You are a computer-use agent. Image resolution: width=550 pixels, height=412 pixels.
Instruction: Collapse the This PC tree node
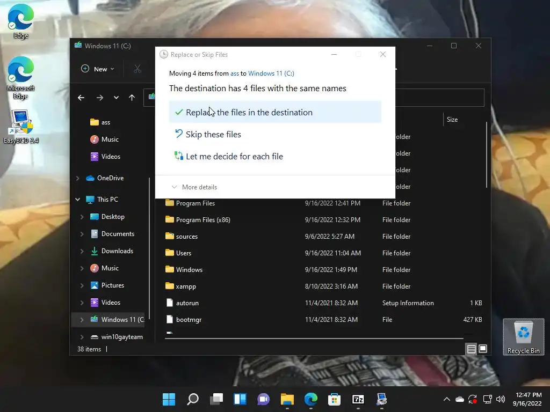point(77,200)
